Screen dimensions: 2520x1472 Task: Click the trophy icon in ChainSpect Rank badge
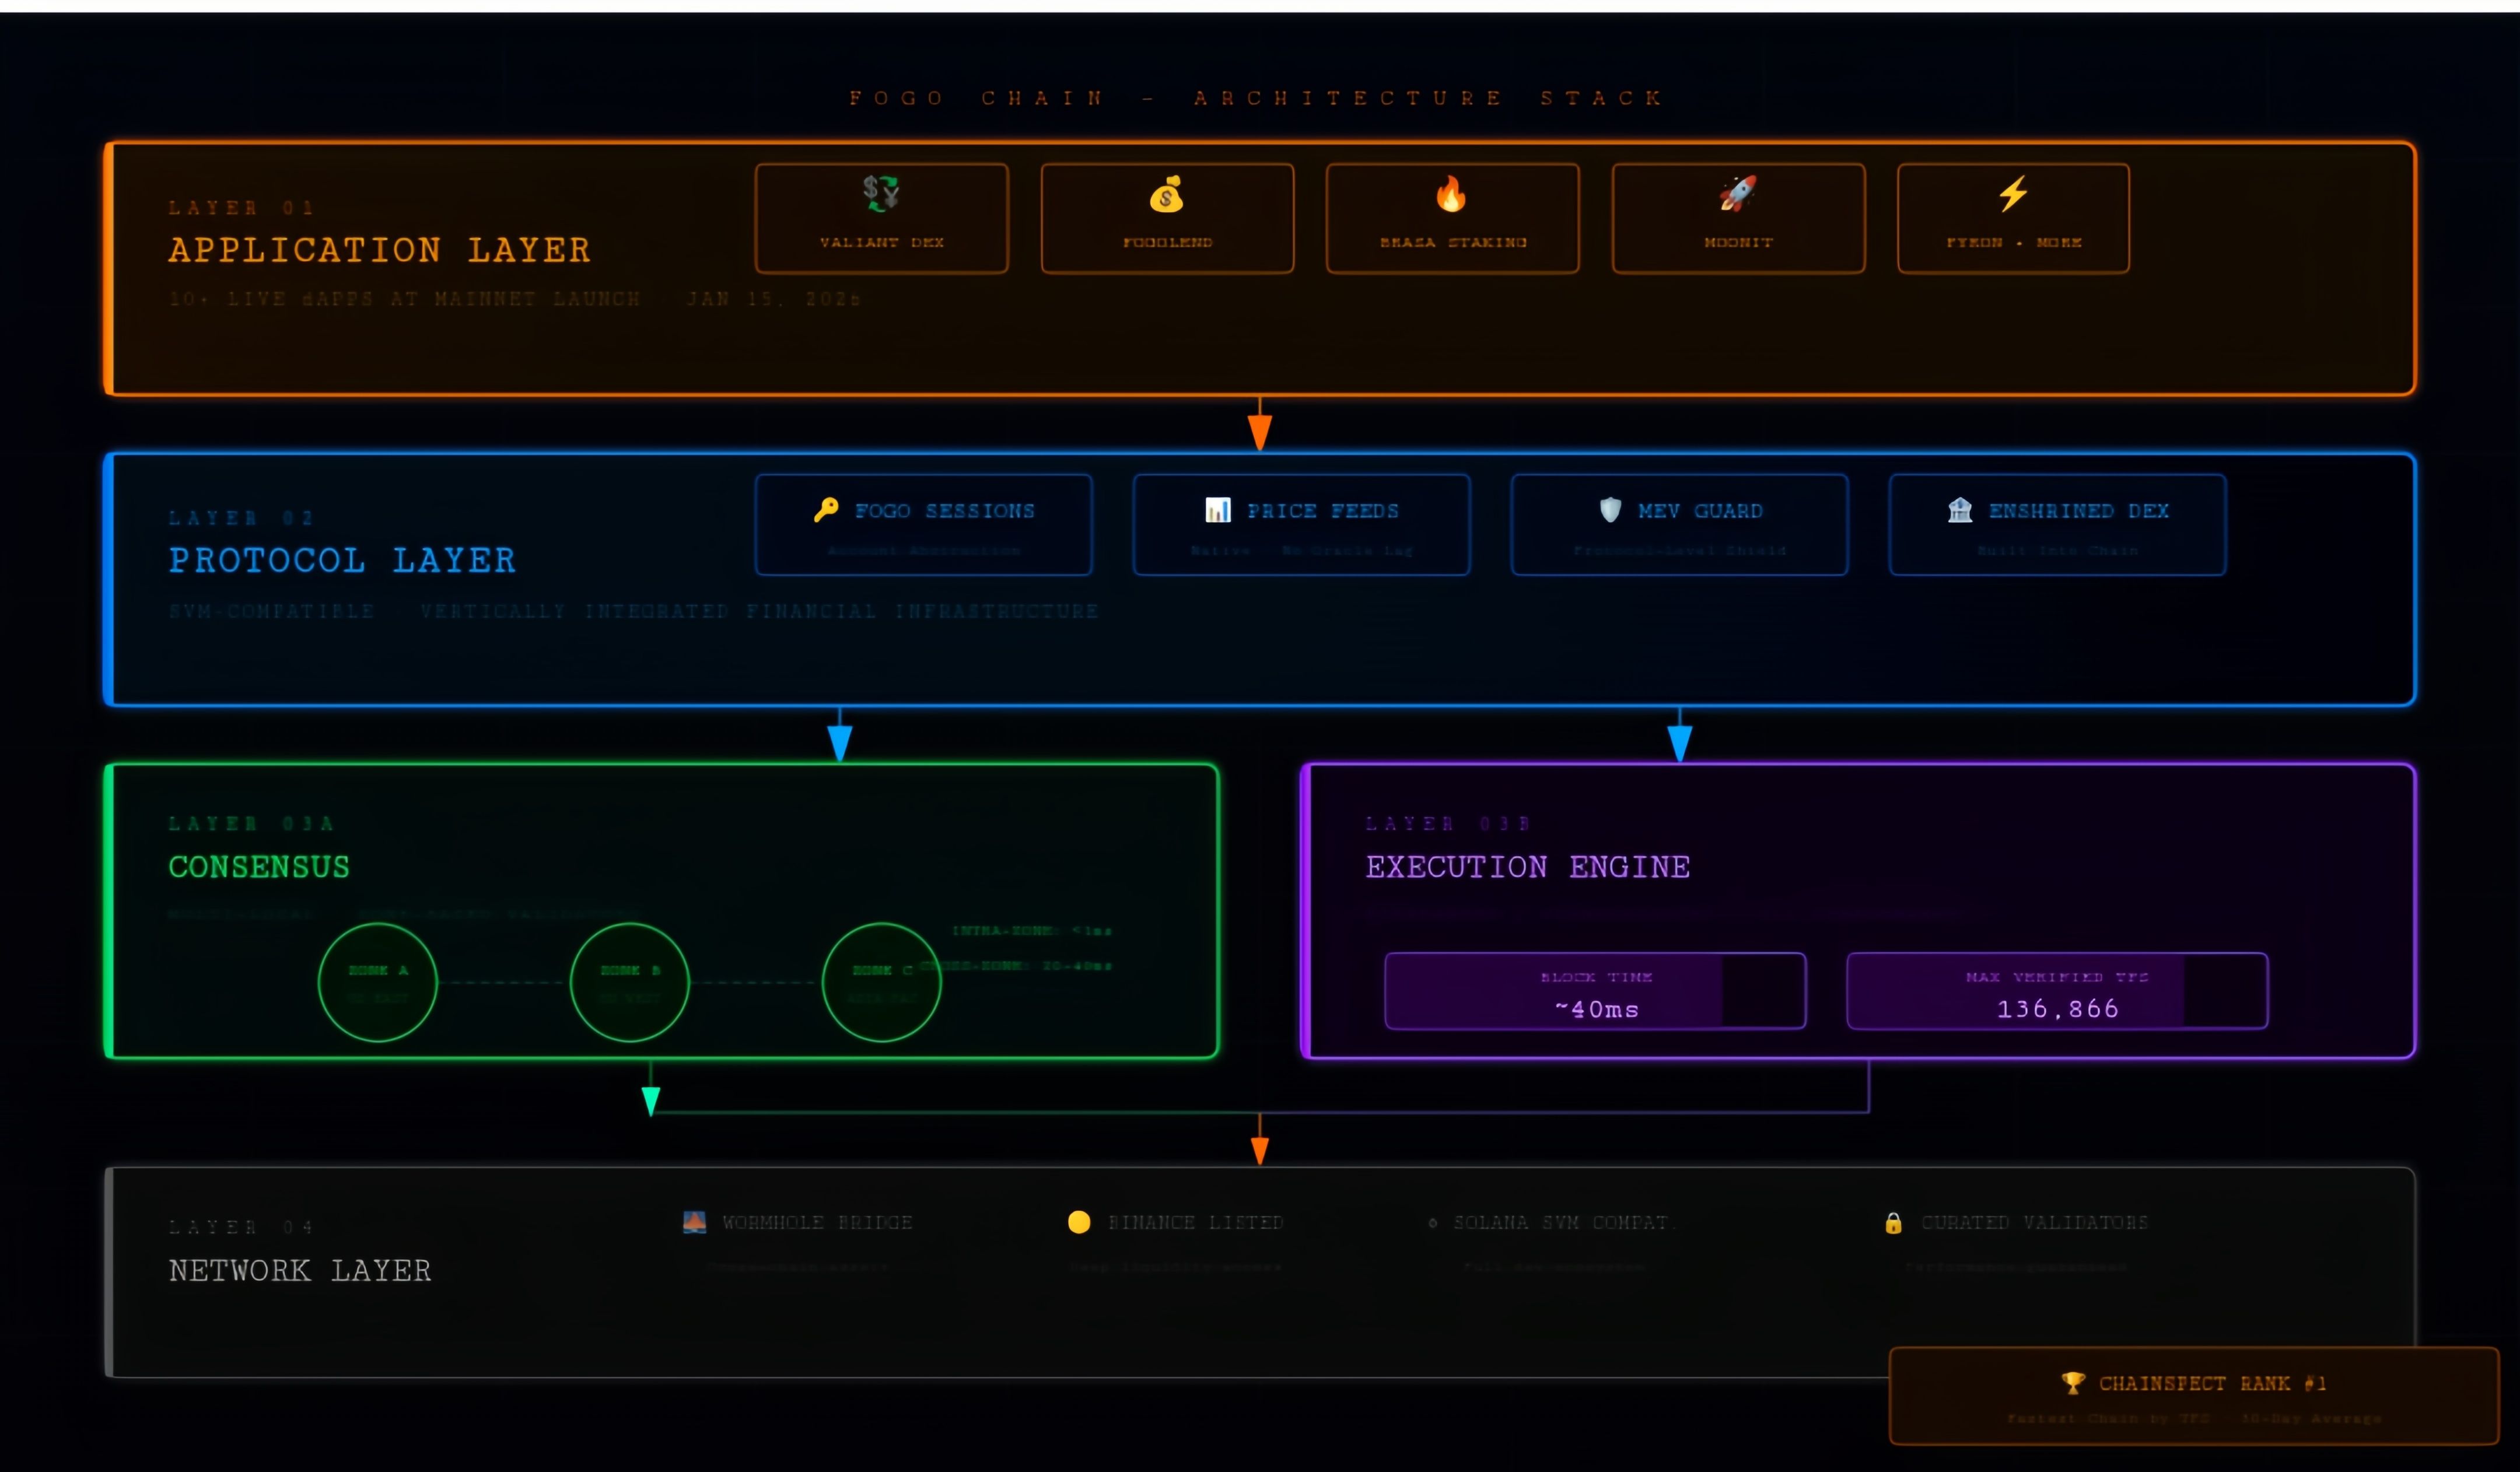(x=2072, y=1383)
